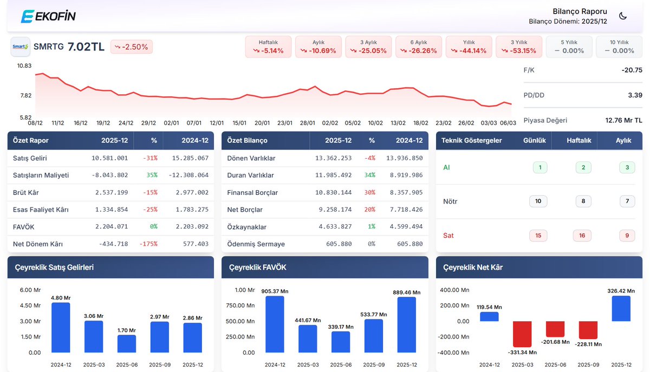Screen dimensions: 650x372
Task: Click the Teknik Göstergeler header
Action: [x=472, y=140]
